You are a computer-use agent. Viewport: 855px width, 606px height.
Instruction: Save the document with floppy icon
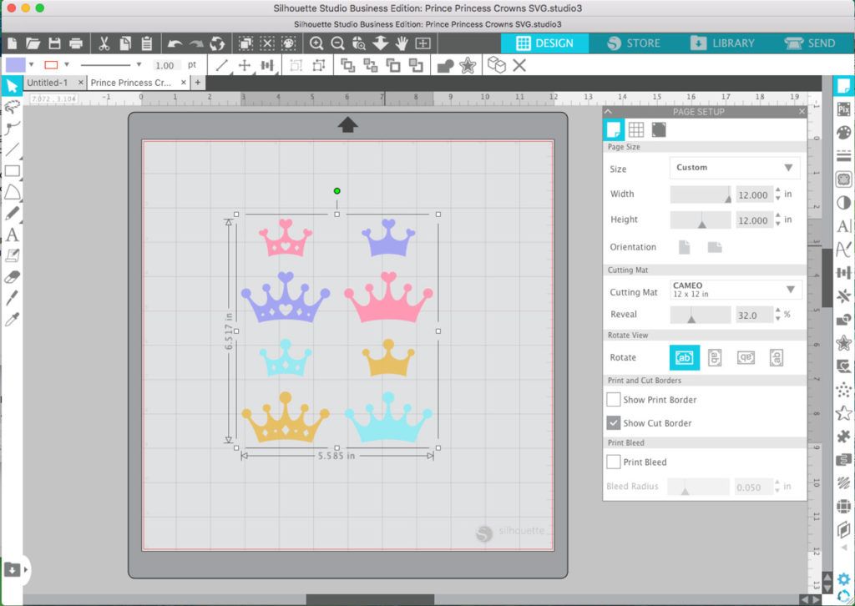click(54, 43)
